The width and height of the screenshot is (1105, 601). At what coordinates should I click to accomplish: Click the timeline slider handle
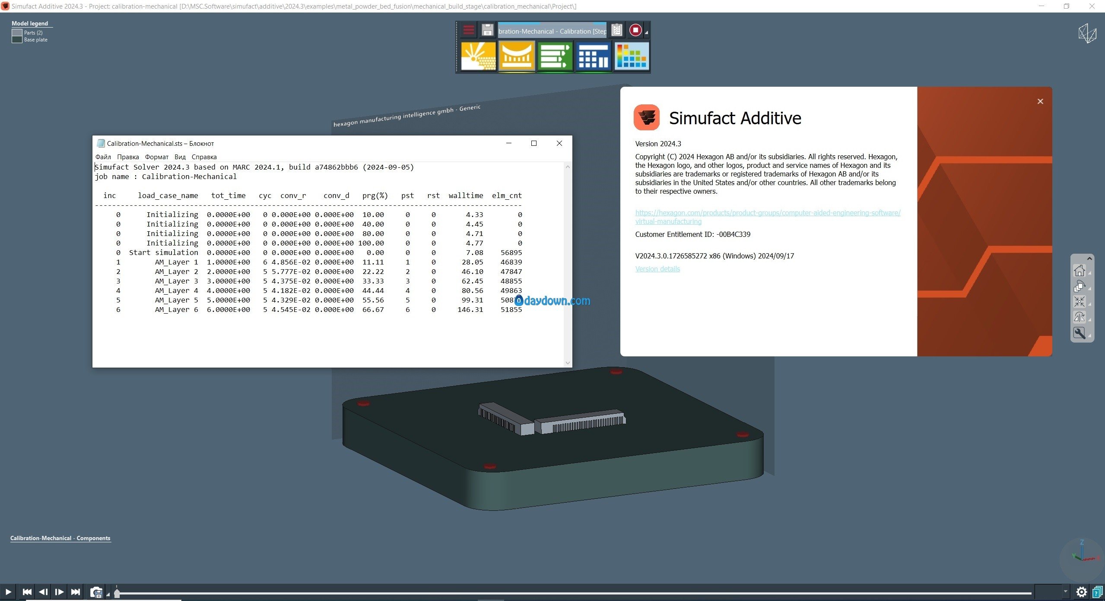pos(117,593)
